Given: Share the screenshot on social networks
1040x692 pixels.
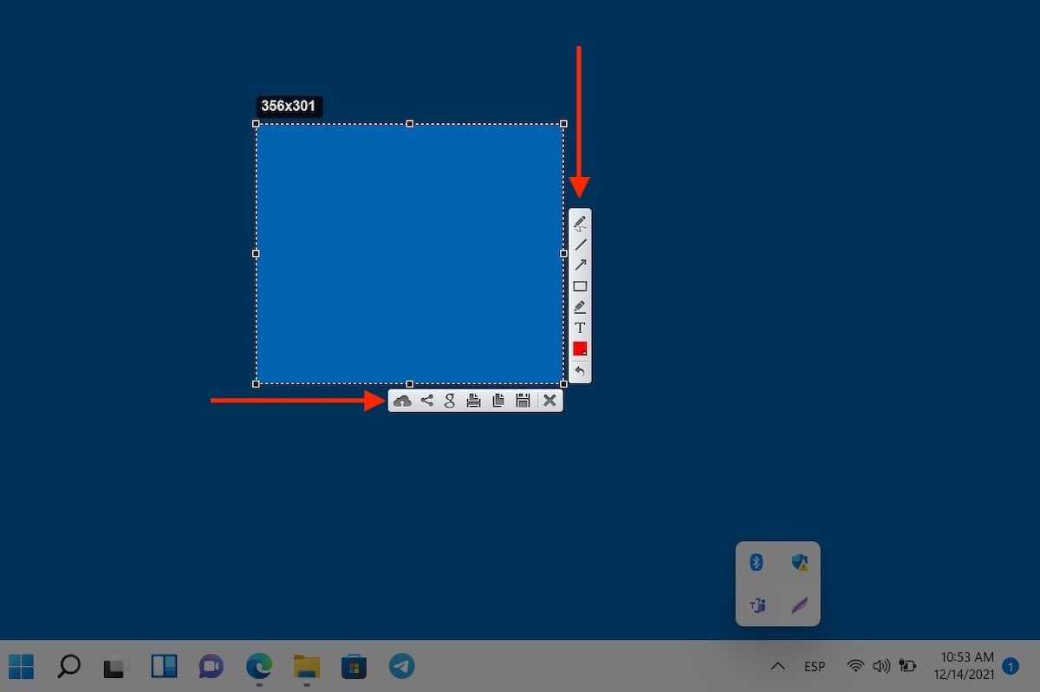Looking at the screenshot, I should [x=426, y=401].
